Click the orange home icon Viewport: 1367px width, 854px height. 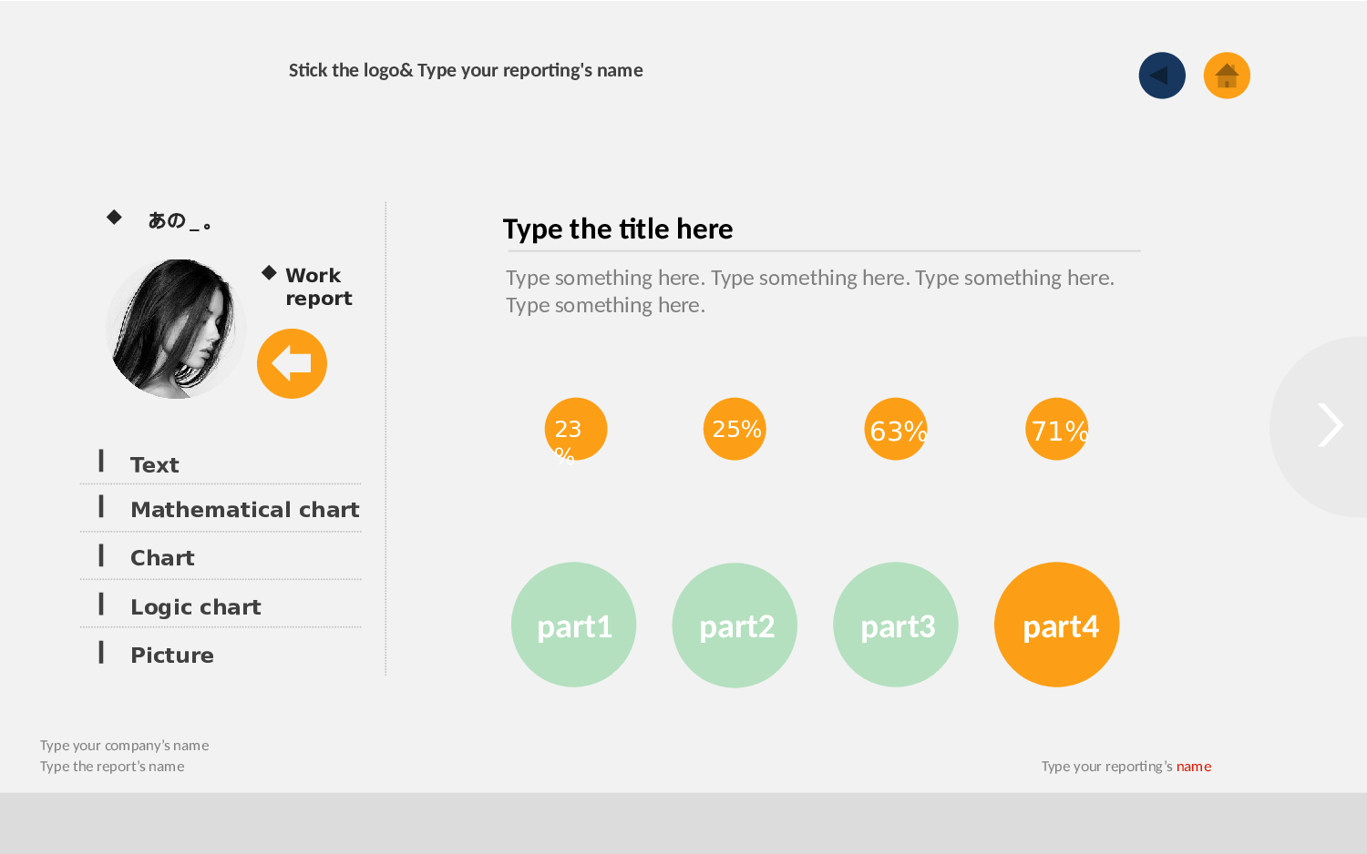[x=1227, y=76]
